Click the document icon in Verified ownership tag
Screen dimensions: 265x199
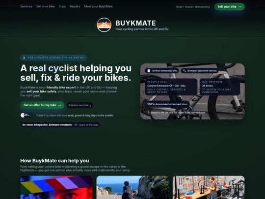[149, 71]
